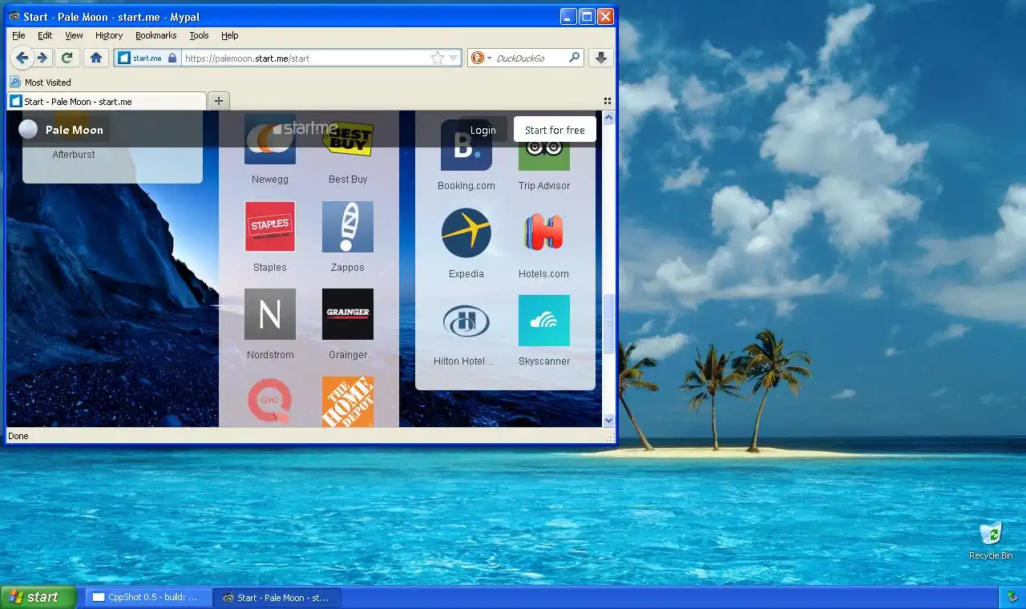Switch to CppShot 0.5 taskbar item
This screenshot has width=1026, height=609.
click(147, 598)
